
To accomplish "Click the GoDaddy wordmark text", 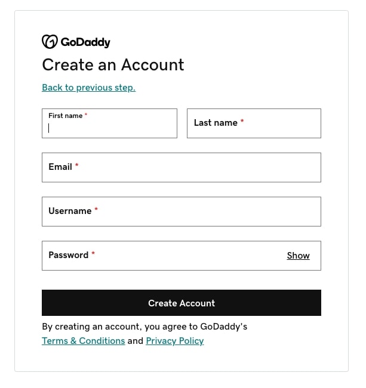I will pos(85,42).
